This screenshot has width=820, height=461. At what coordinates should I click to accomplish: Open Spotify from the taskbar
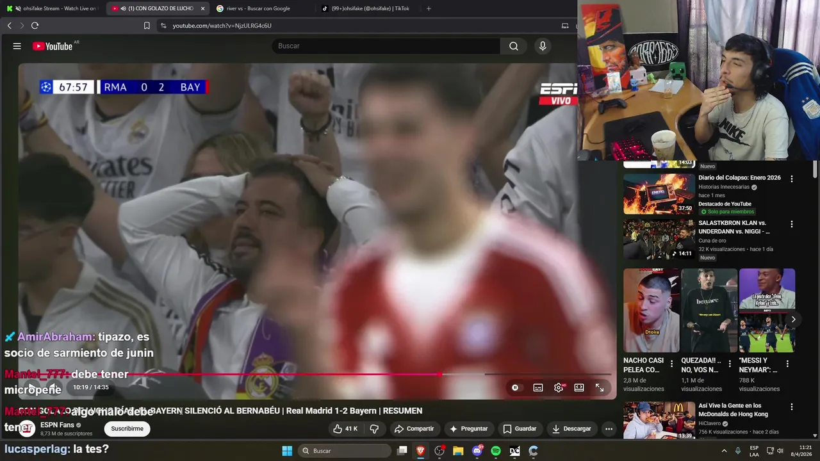(x=496, y=451)
